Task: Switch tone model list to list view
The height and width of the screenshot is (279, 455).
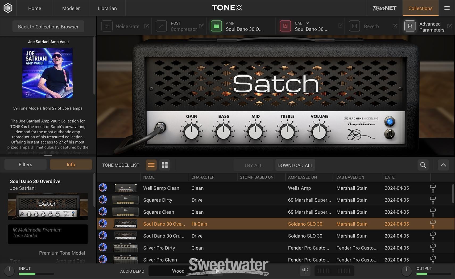Action: [151, 165]
